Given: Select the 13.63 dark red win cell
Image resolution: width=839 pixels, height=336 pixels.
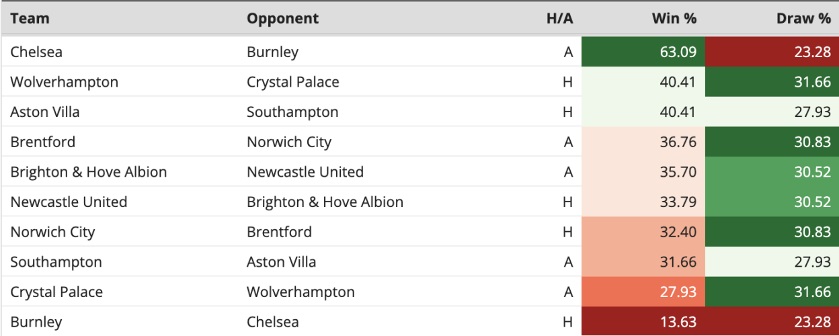Looking at the screenshot, I should click(643, 322).
